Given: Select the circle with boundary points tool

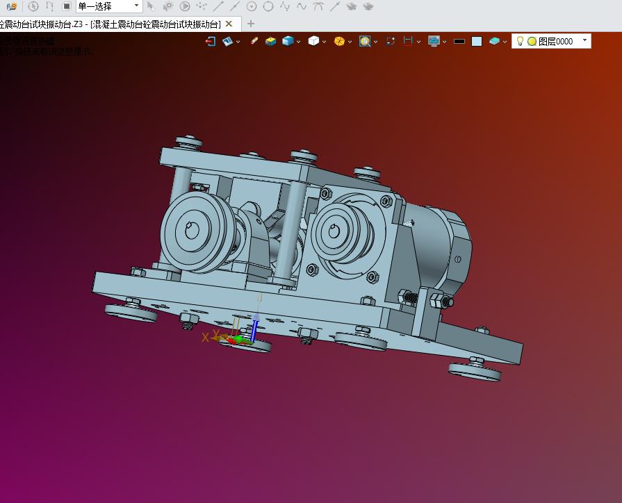Looking at the screenshot, I should (268, 6).
